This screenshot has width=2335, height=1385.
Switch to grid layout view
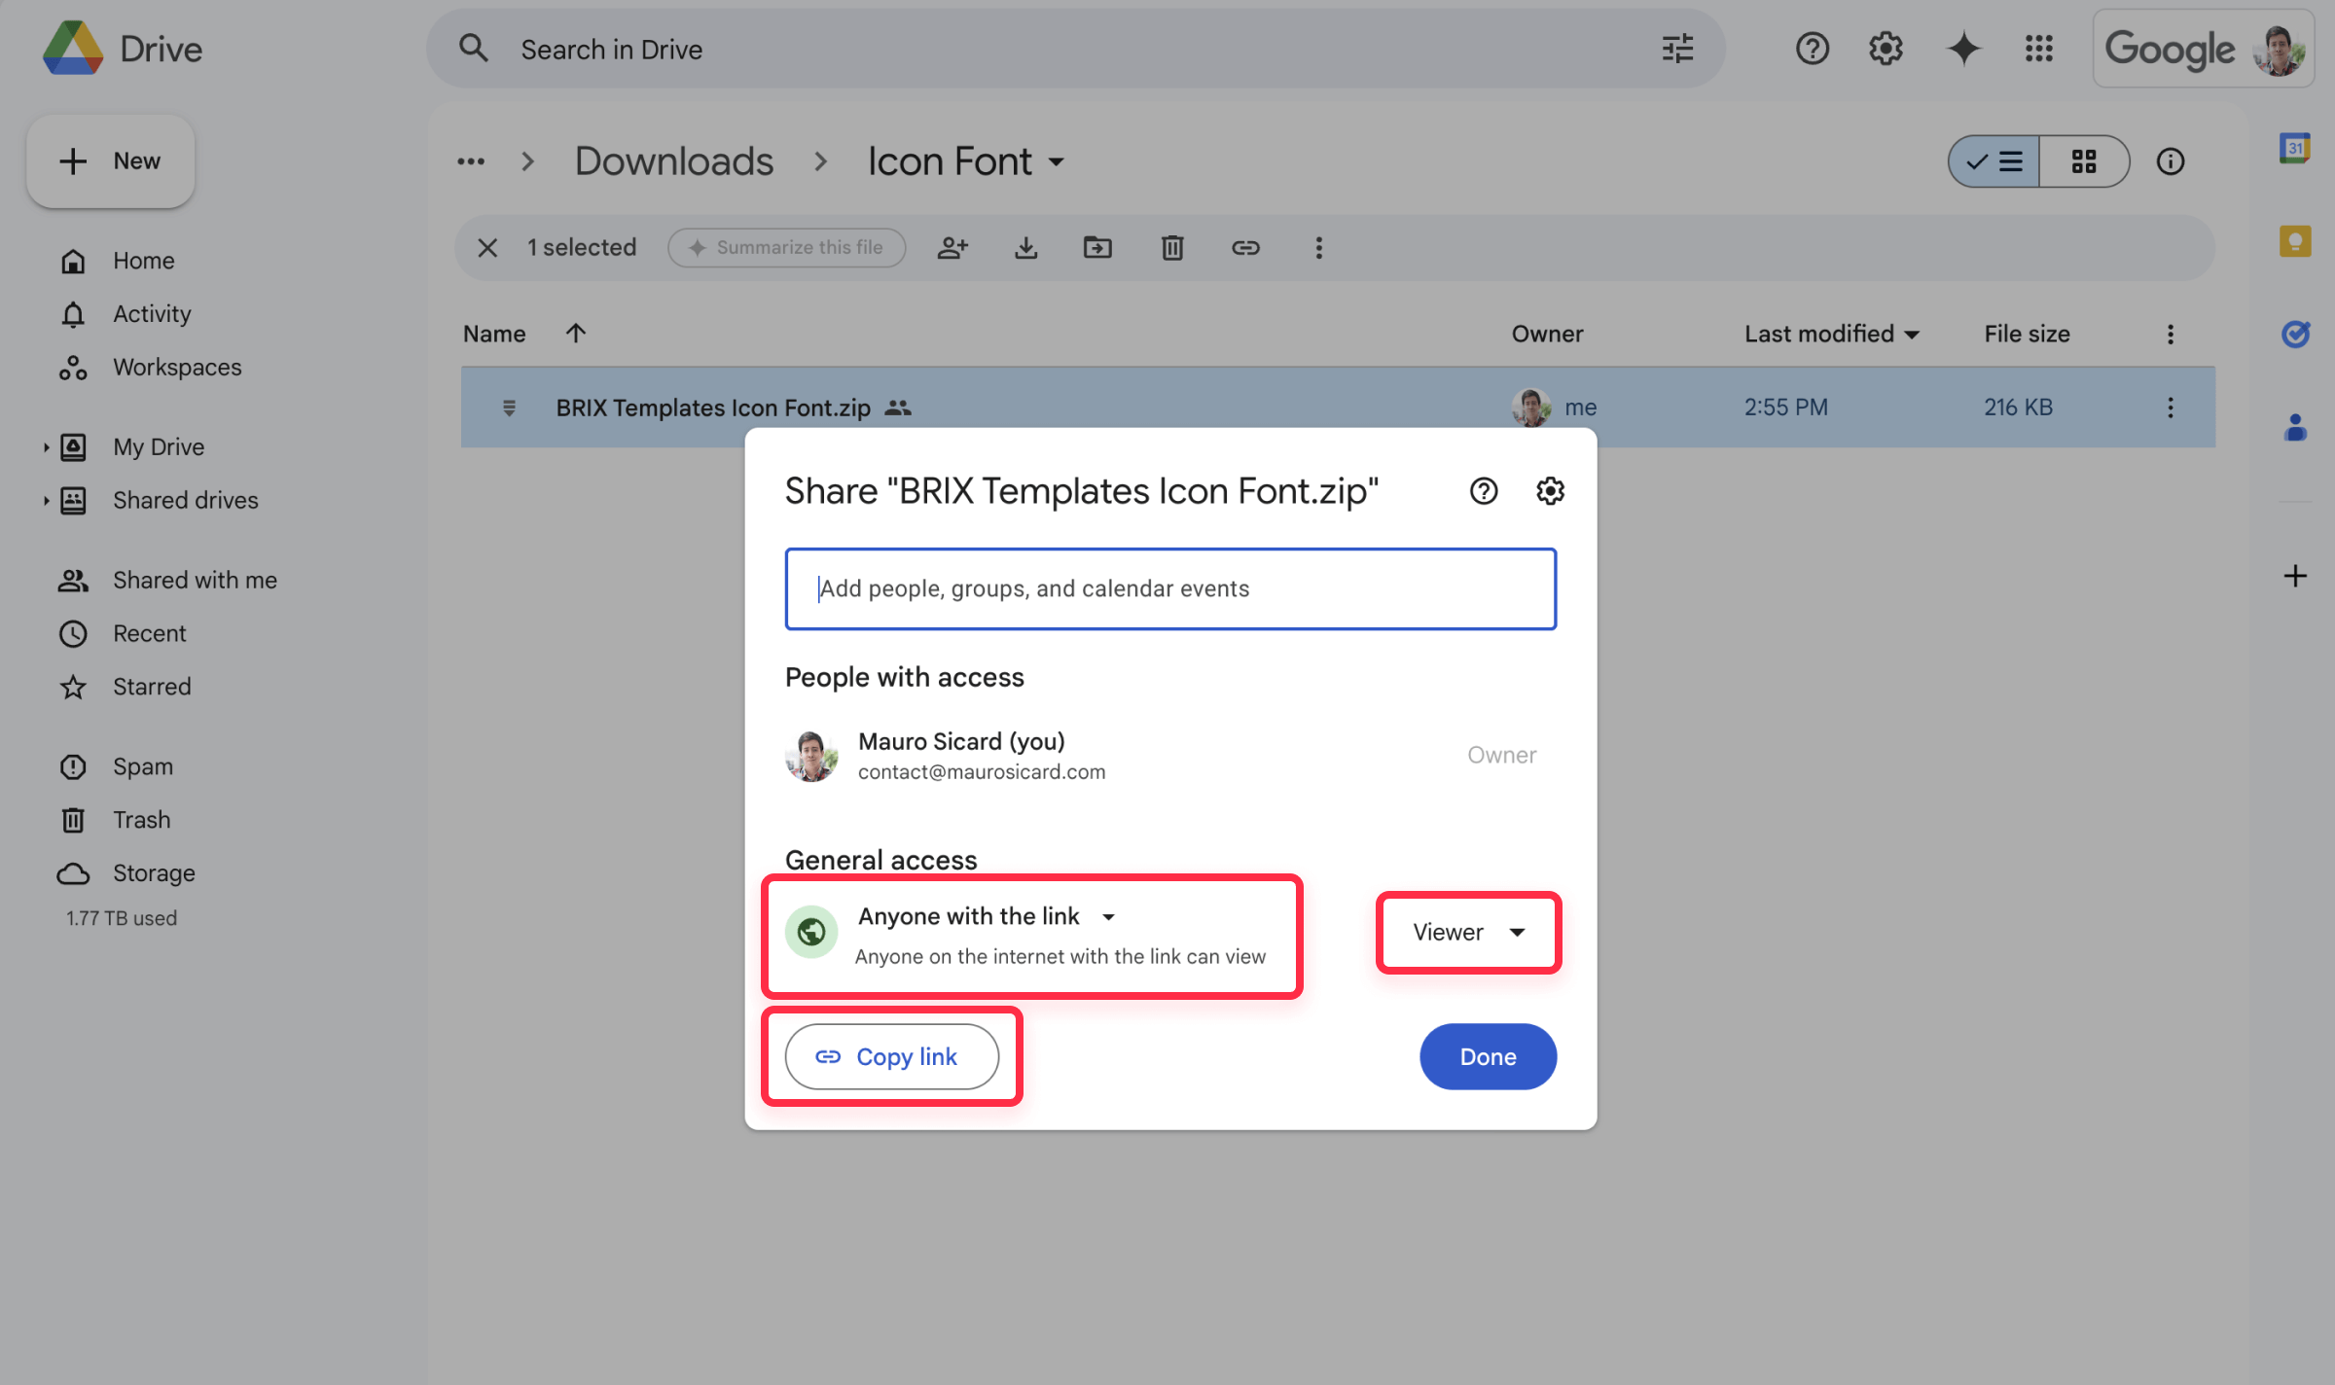pyautogui.click(x=2084, y=161)
